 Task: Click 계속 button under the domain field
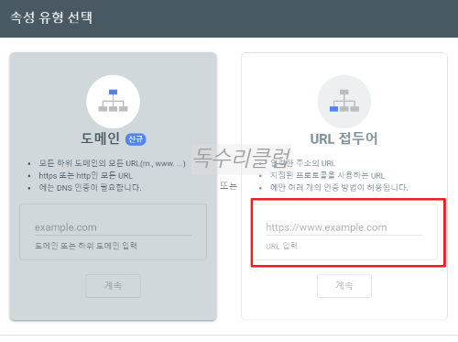click(113, 286)
